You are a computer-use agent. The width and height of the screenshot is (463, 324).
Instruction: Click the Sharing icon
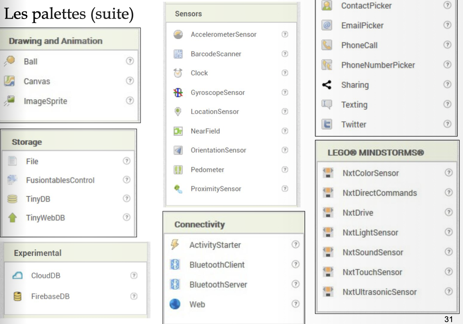coord(326,85)
